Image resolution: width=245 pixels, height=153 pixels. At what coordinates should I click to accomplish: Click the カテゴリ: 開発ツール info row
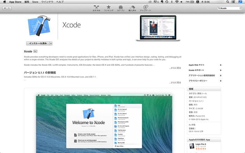coord(198,94)
